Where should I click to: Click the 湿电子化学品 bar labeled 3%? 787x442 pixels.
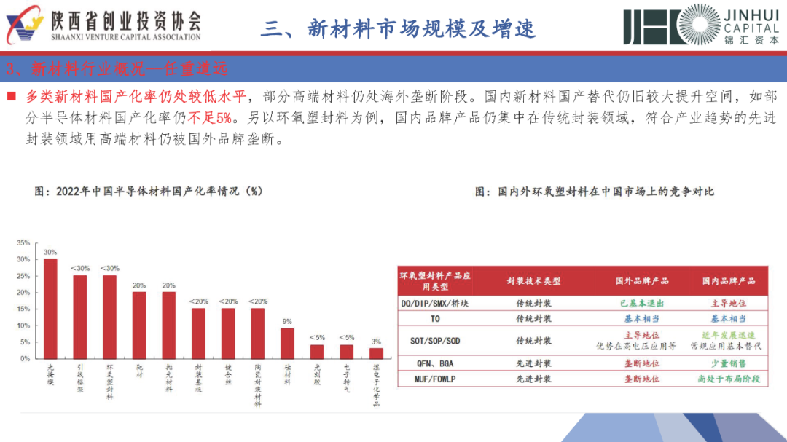click(x=376, y=354)
